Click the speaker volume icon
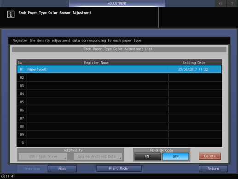This screenshot has height=179, width=238. (221, 3)
